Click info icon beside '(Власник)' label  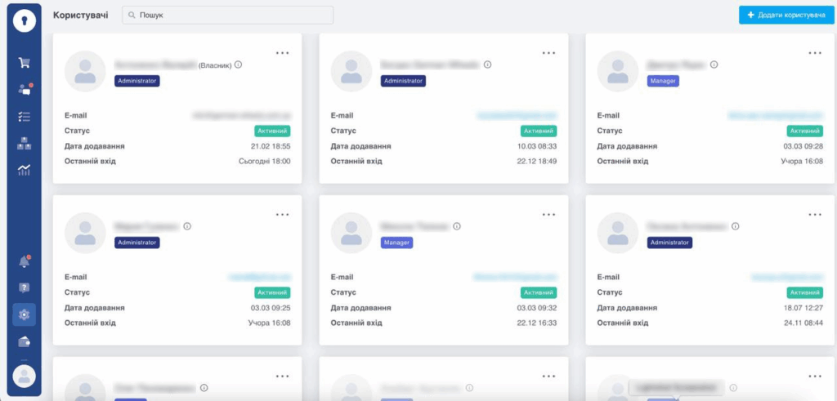[x=239, y=65]
